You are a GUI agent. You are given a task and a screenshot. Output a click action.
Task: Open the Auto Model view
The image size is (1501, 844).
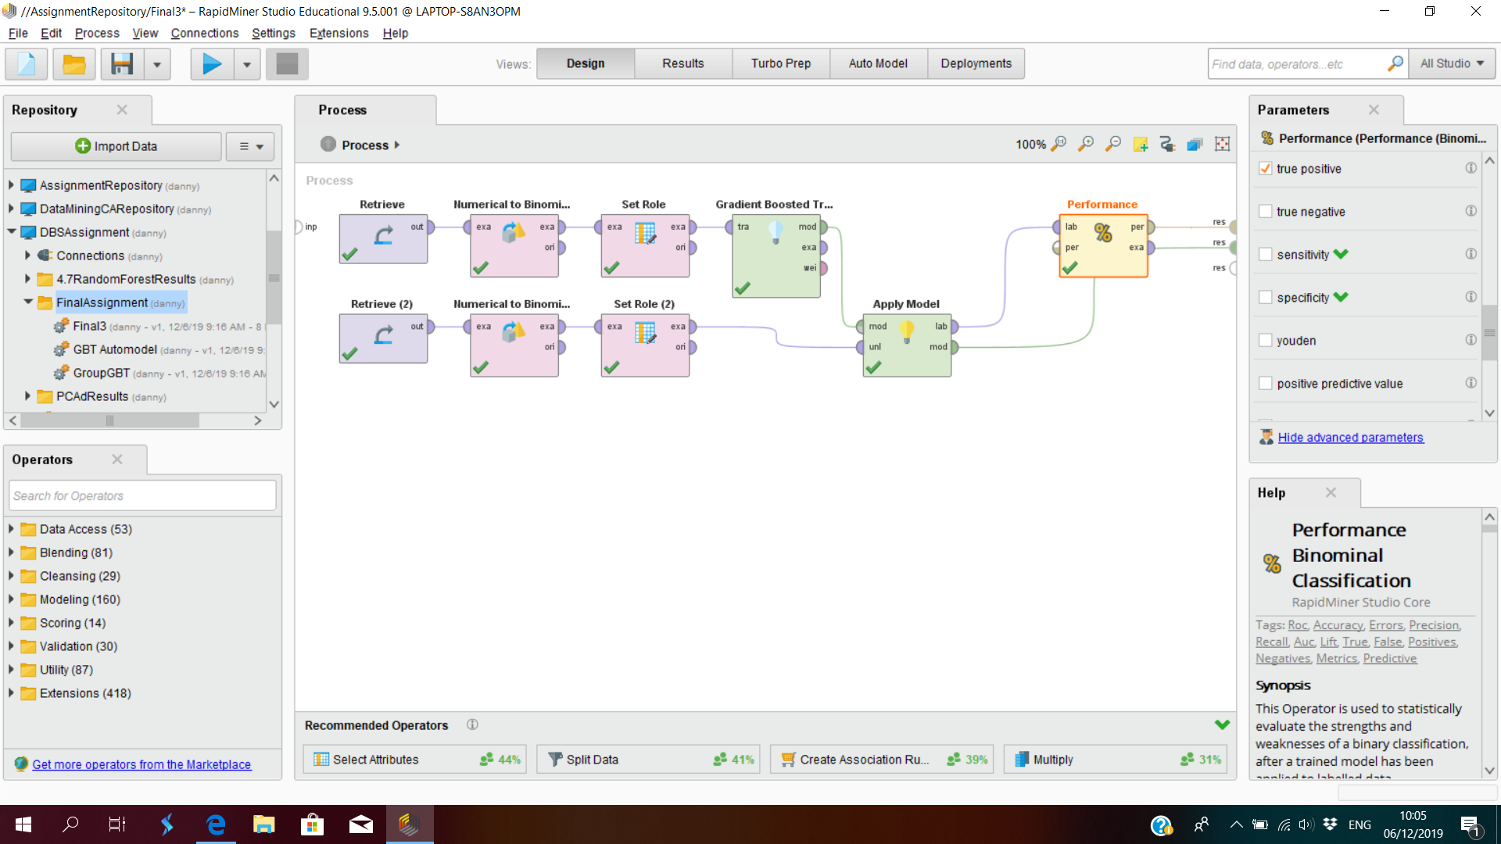(x=879, y=64)
